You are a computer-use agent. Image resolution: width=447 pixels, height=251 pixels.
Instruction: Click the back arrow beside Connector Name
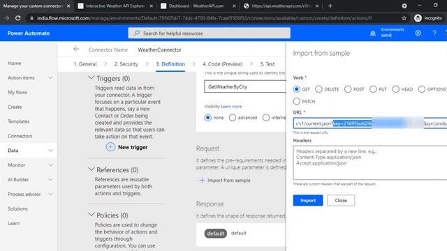click(x=76, y=50)
